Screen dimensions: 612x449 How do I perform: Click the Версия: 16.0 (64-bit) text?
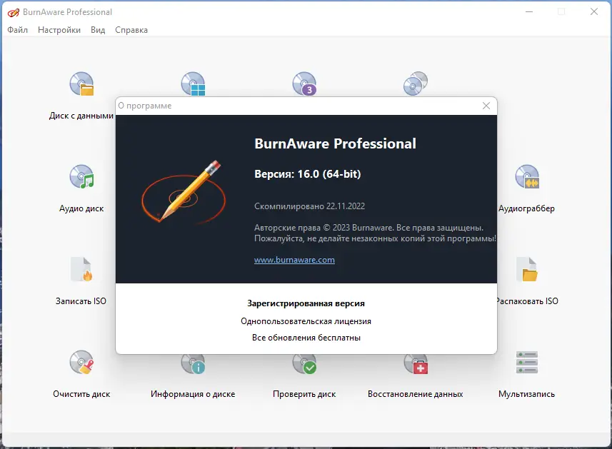coord(308,174)
